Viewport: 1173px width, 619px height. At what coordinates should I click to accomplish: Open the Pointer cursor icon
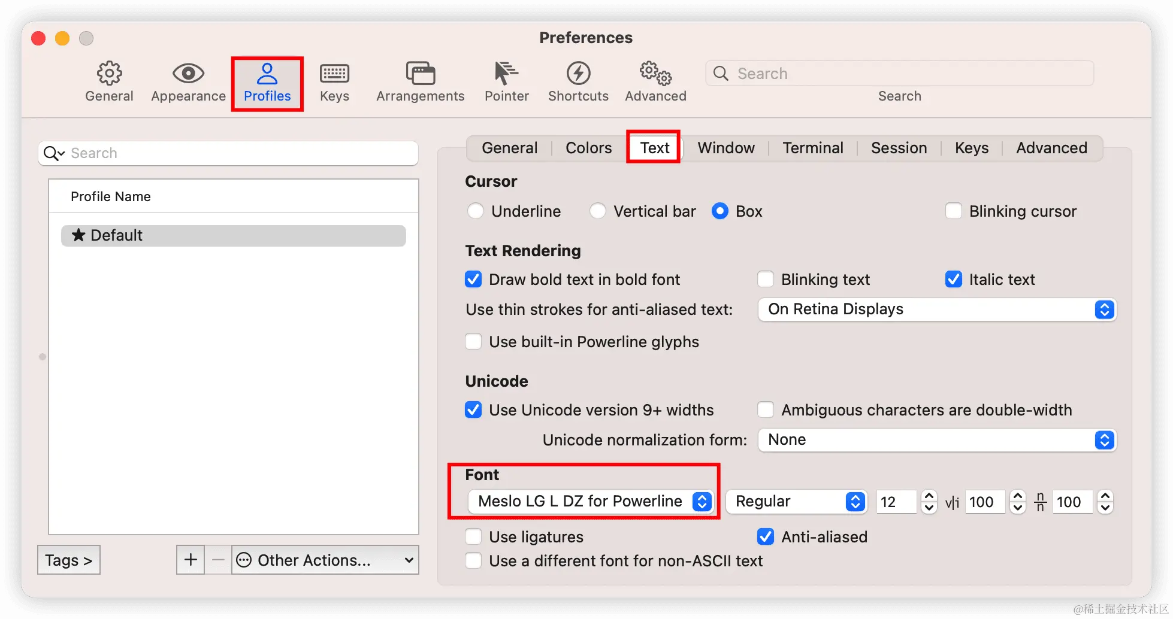coord(506,74)
